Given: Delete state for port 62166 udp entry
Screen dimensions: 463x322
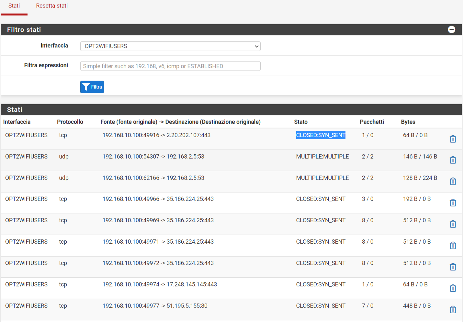Looking at the screenshot, I should (x=453, y=181).
